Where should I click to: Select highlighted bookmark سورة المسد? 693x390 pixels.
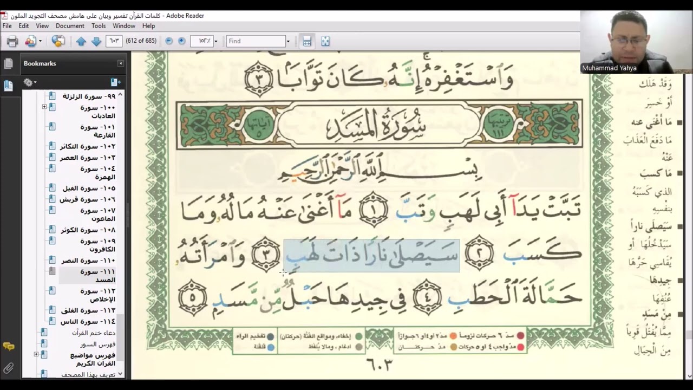[x=98, y=276]
